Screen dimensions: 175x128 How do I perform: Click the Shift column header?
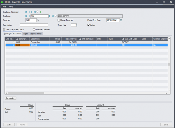[x=102, y=39]
